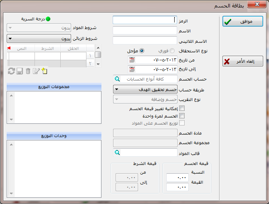Enable إمكانية تغيير قيمة الحسم checkbox

click(x=182, y=108)
